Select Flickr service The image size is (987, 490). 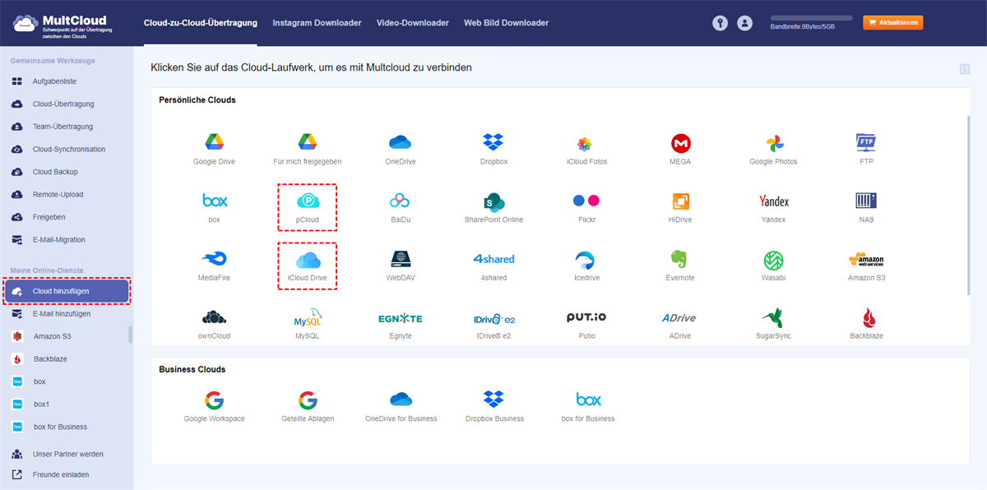(x=586, y=201)
